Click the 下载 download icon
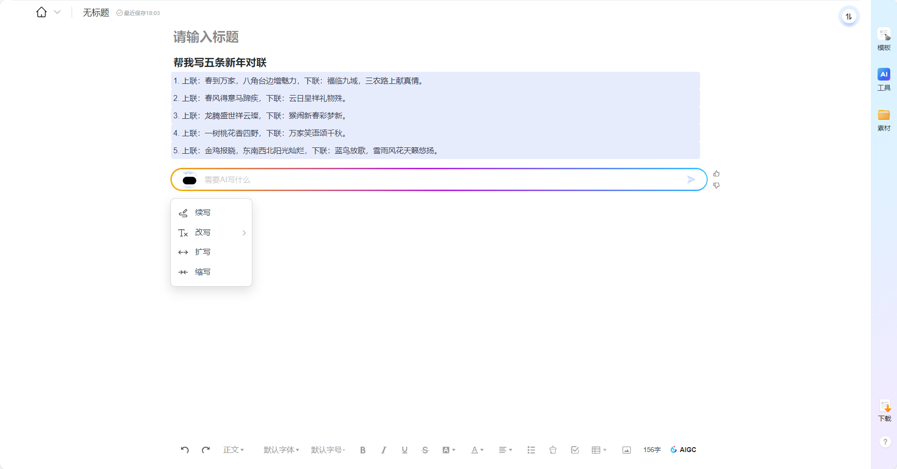This screenshot has height=469, width=897. pyautogui.click(x=884, y=410)
